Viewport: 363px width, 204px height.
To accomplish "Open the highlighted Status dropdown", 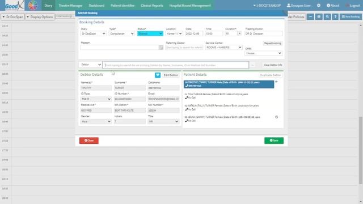I will click(150, 33).
